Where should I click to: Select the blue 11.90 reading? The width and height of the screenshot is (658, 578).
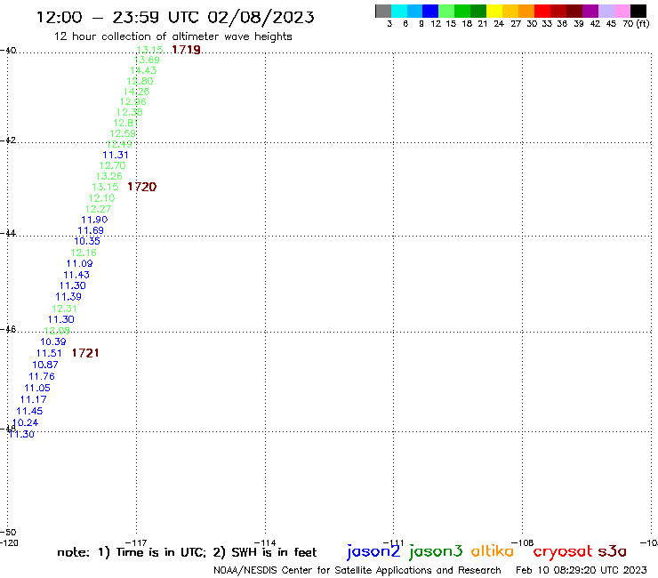coord(94,220)
